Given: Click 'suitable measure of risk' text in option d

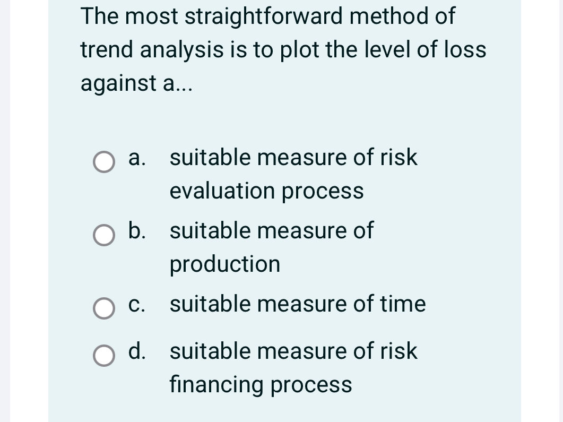Looking at the screenshot, I should (293, 351).
